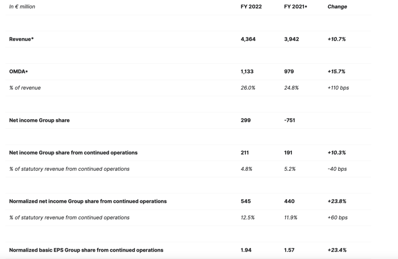Select the Revenue row label
The image size is (398, 259).
coord(21,39)
